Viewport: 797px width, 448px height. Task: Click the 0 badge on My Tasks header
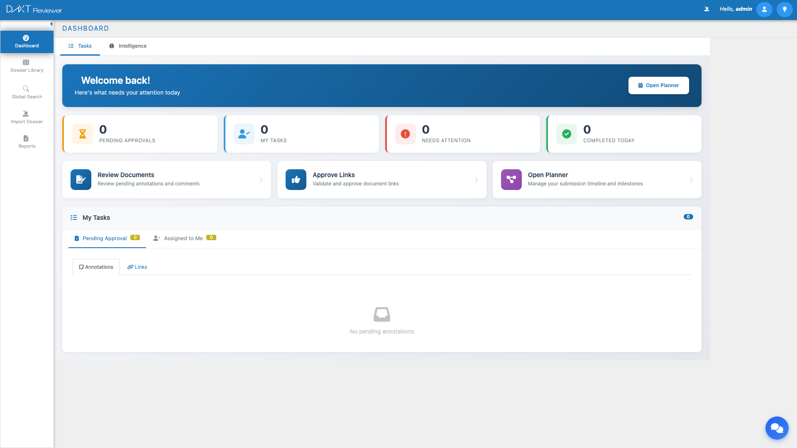[x=688, y=217]
